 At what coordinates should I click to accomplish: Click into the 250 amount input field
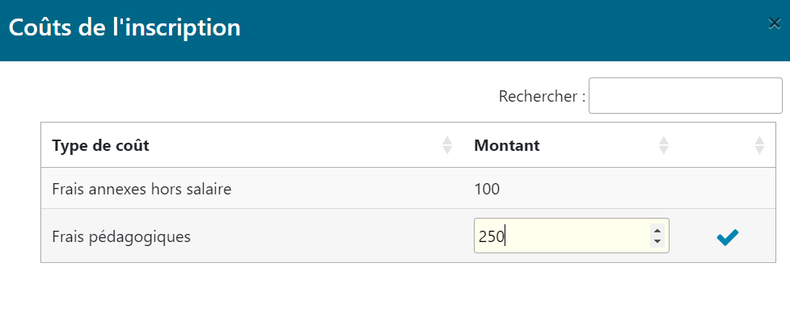(572, 236)
